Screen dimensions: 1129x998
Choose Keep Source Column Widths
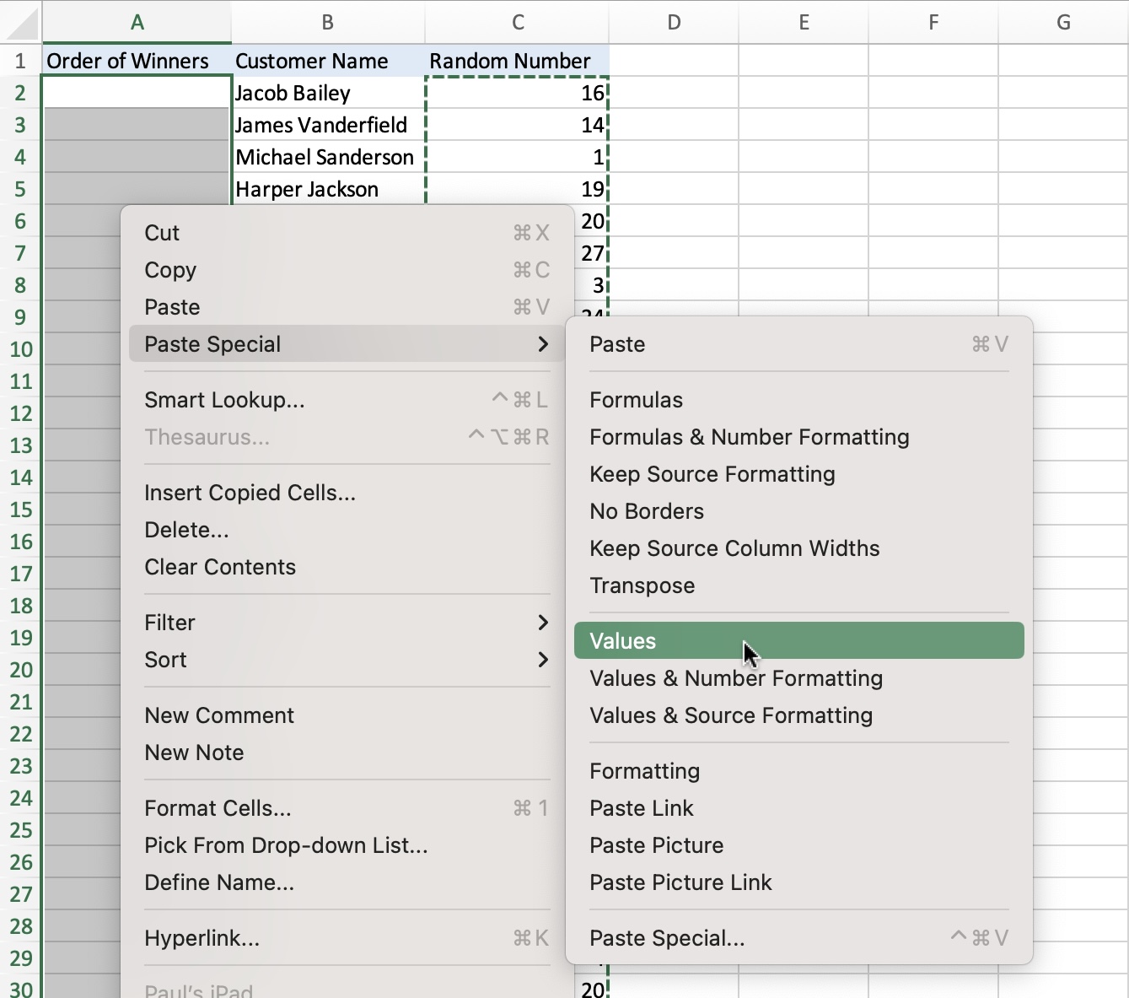pyautogui.click(x=799, y=548)
